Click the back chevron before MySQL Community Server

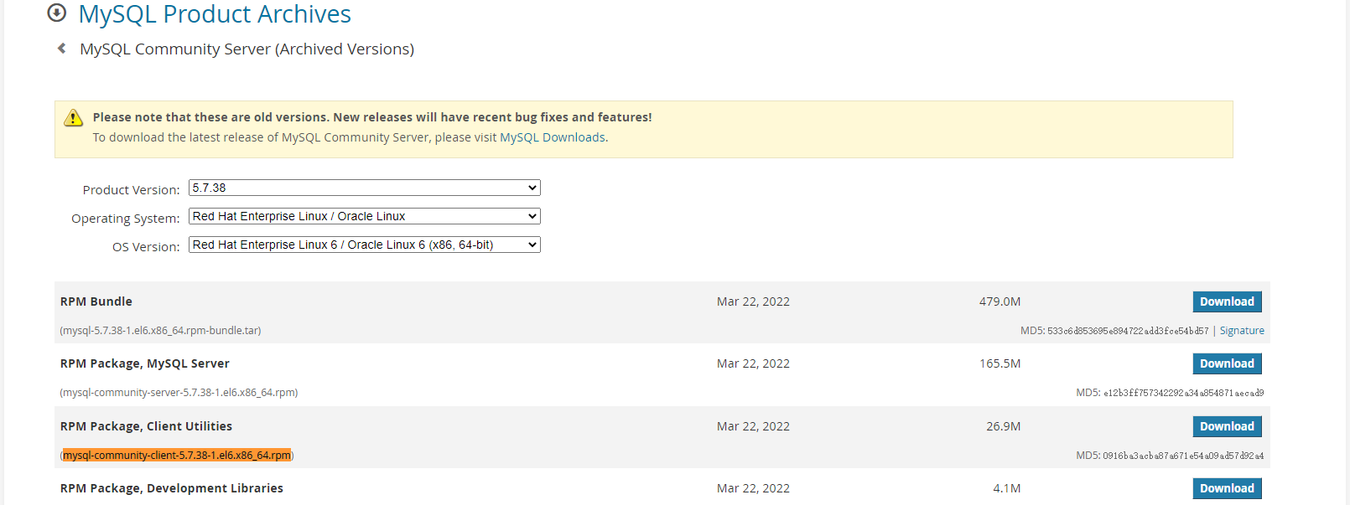[61, 49]
